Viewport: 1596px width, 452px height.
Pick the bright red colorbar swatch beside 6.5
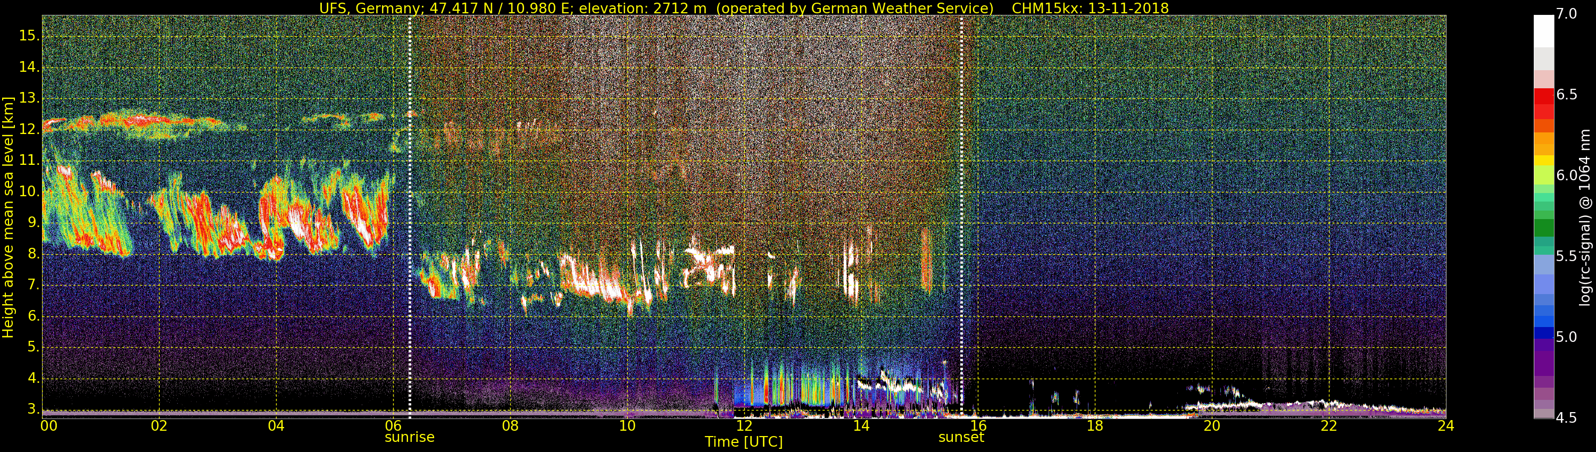1543,97
